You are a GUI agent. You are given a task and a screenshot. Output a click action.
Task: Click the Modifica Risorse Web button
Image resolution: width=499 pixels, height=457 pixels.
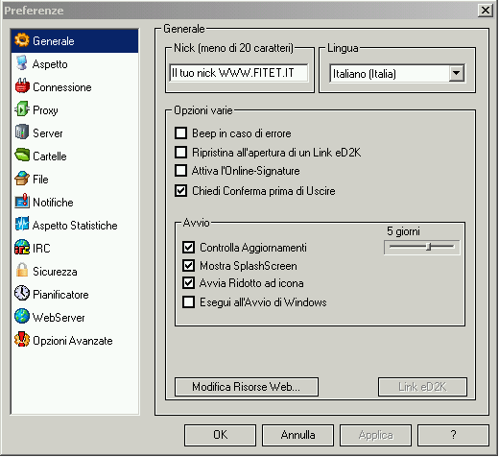pyautogui.click(x=247, y=387)
